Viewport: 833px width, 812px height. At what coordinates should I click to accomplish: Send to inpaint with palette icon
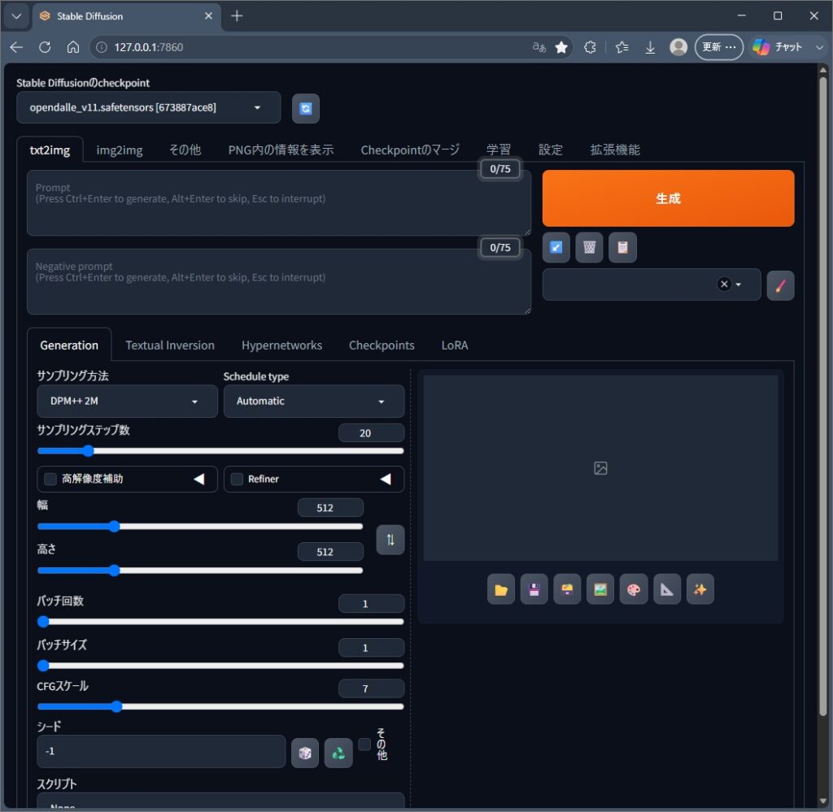click(634, 589)
